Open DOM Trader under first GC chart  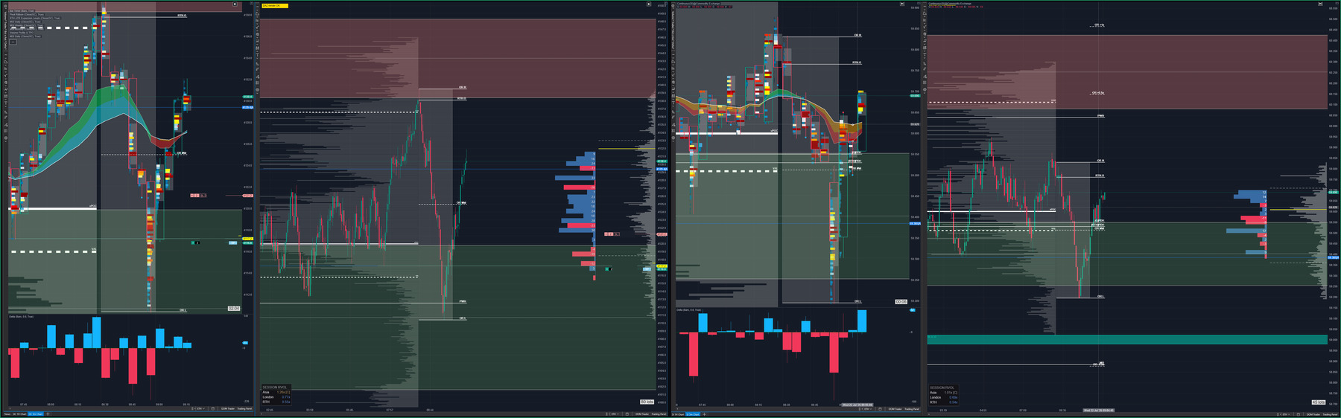[x=227, y=408]
